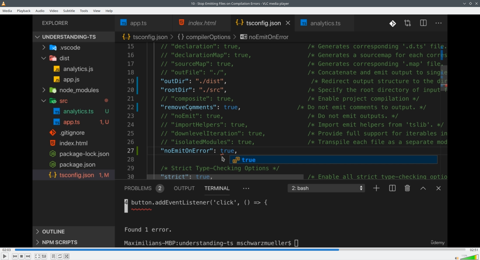Select analytics.js in dist folder
Screen dimensions: 480x260
pyautogui.click(x=73, y=69)
